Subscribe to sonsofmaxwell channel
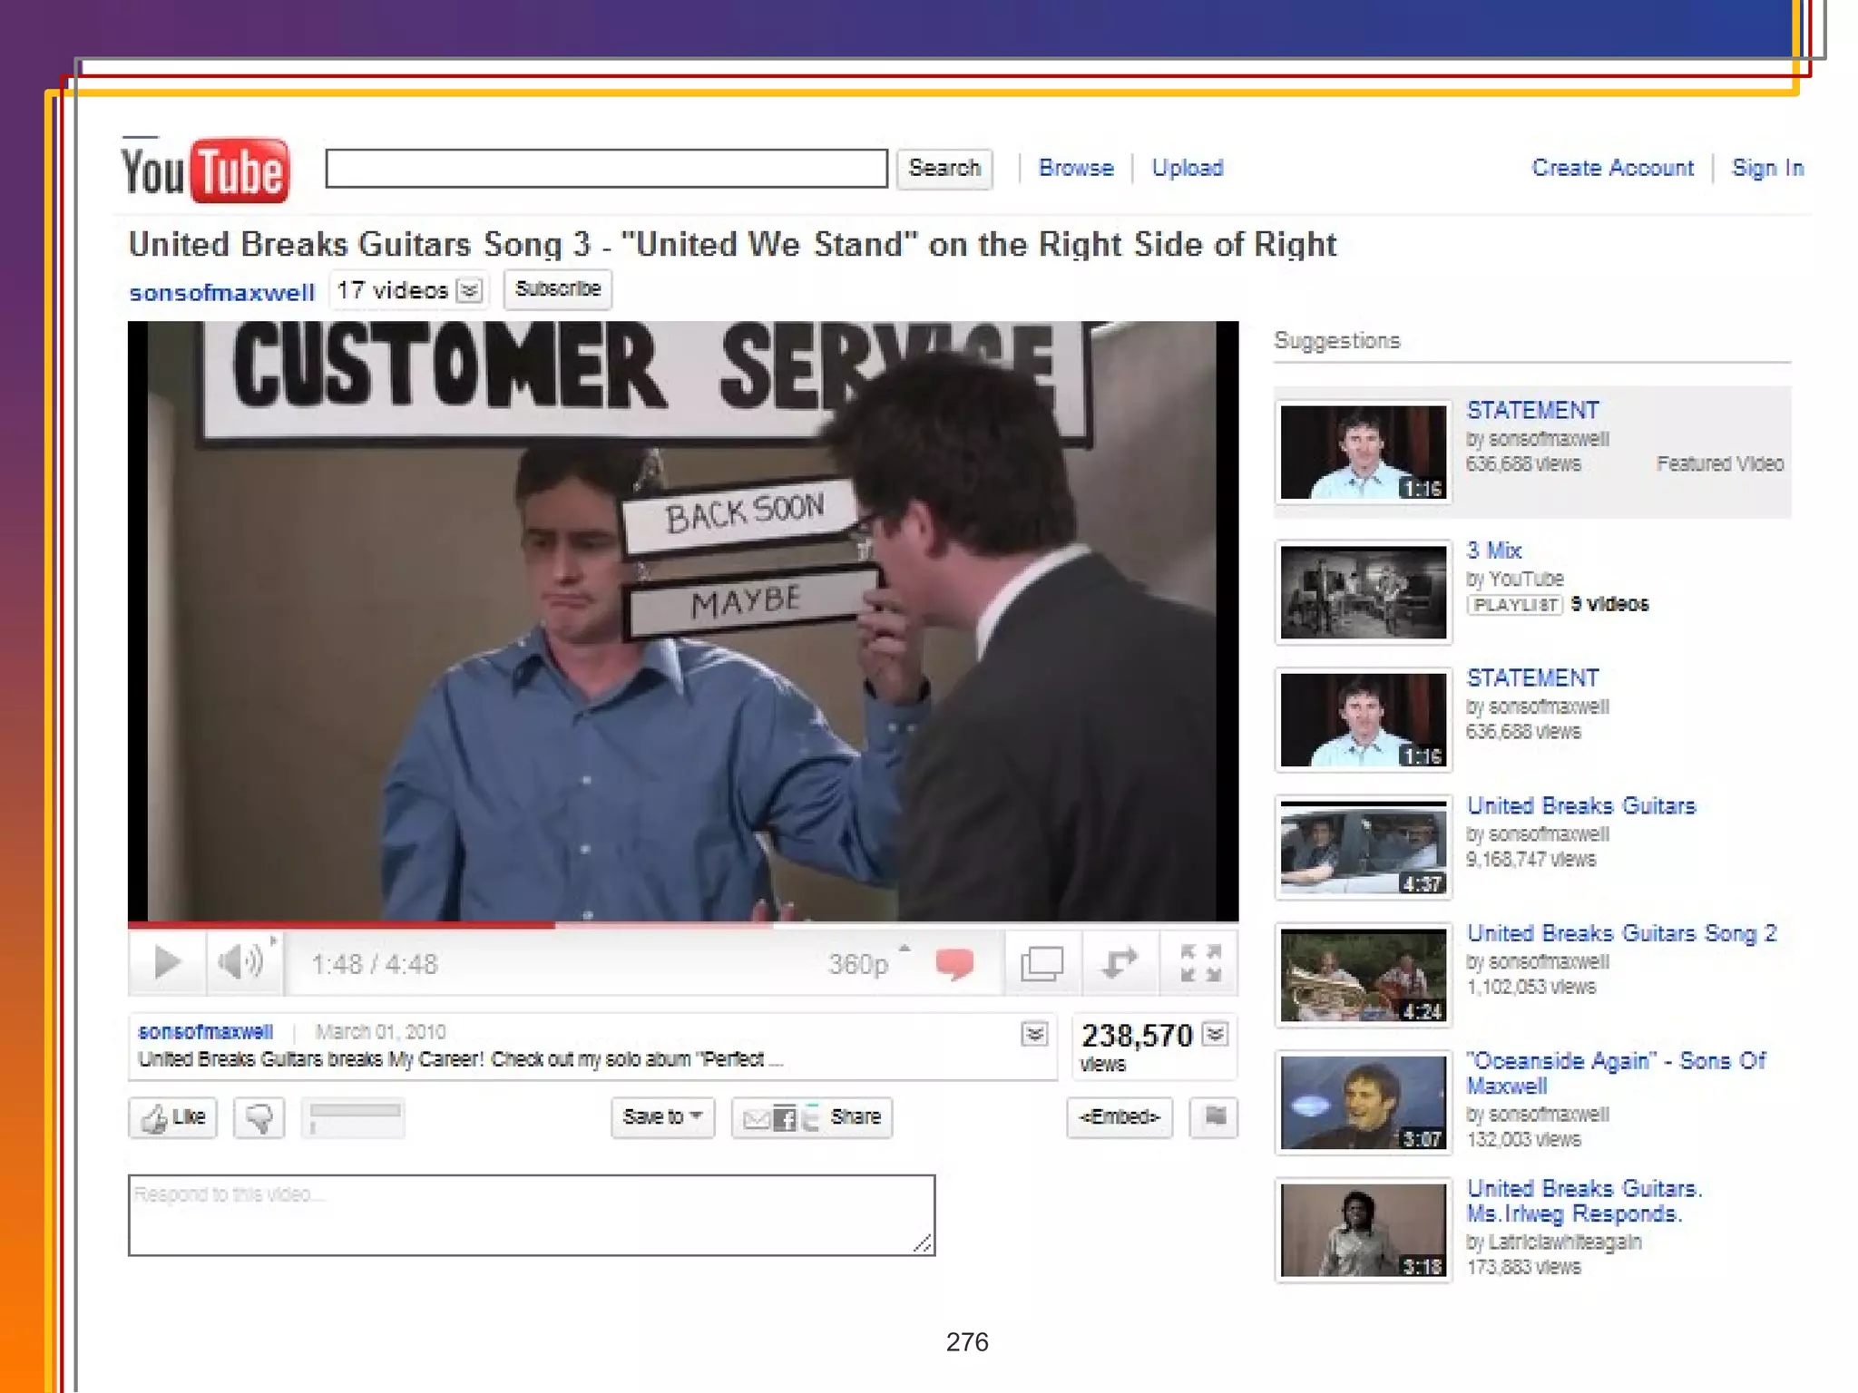The height and width of the screenshot is (1393, 1858). [x=558, y=289]
